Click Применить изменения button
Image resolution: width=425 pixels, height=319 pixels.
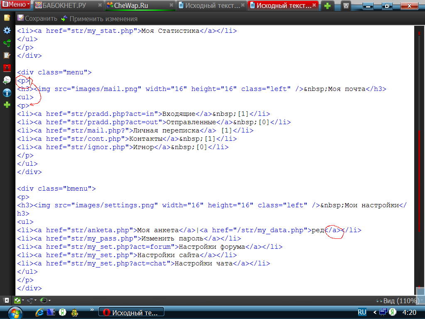click(99, 19)
